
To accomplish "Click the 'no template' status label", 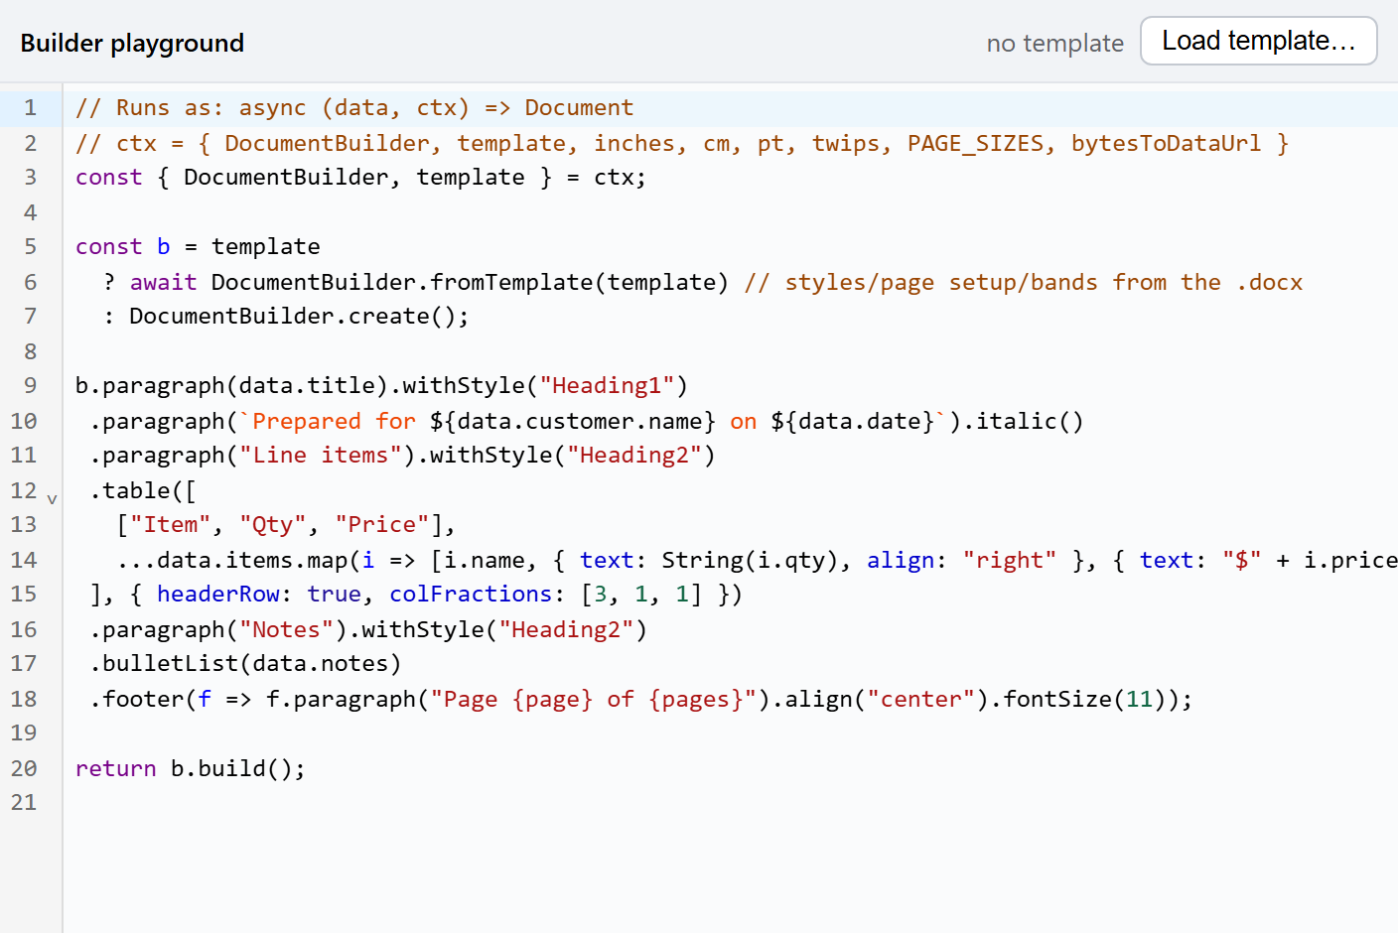I will click(x=1054, y=44).
